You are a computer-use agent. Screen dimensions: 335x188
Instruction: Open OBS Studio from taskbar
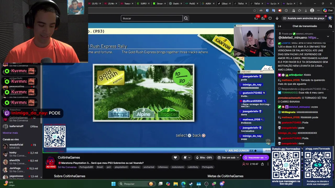(x=206, y=184)
